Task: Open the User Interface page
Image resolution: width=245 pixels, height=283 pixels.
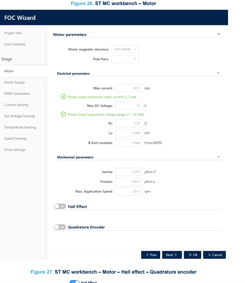Action: click(x=15, y=44)
